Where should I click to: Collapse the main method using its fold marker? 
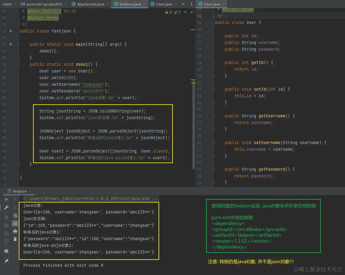18,44
